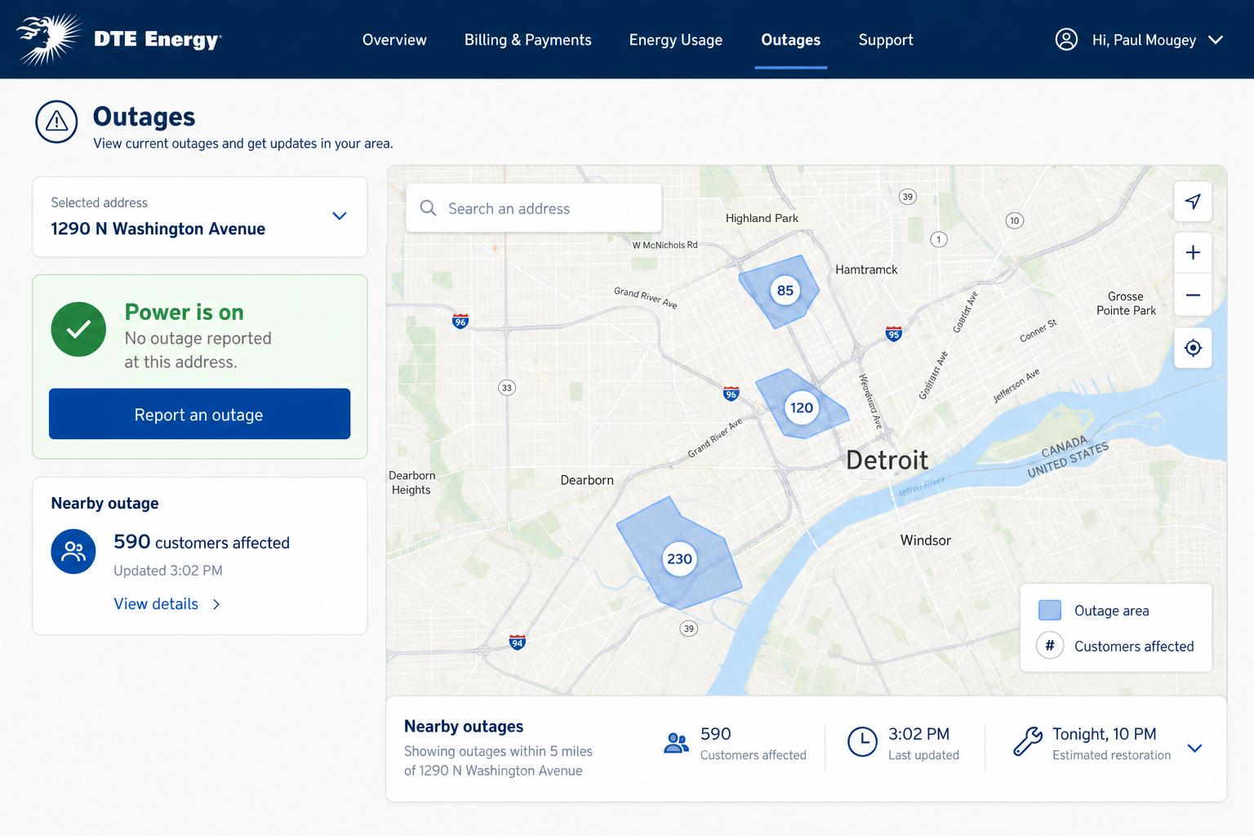Open Billing & Payments tab
This screenshot has height=836, width=1254.
tap(528, 40)
